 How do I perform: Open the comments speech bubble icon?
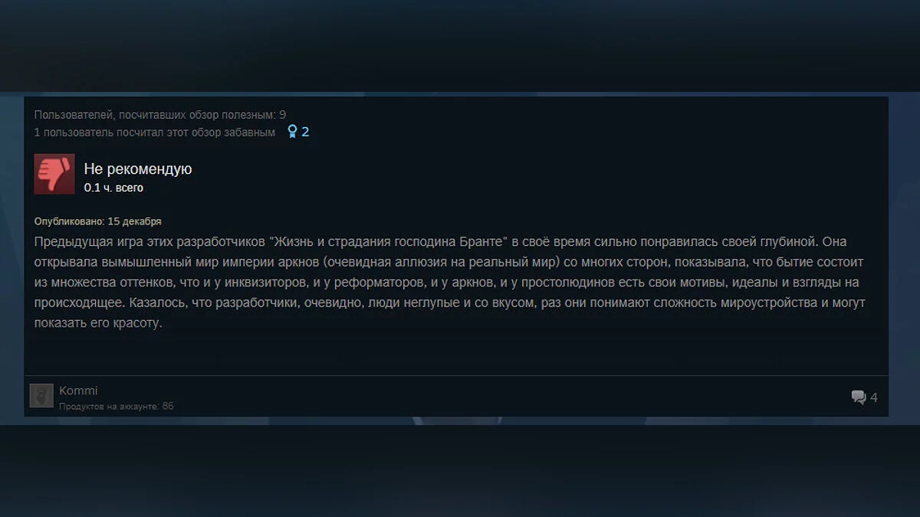tap(859, 397)
